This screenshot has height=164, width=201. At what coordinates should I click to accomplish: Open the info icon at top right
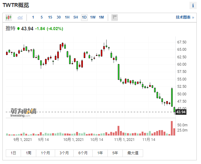point(193,5)
